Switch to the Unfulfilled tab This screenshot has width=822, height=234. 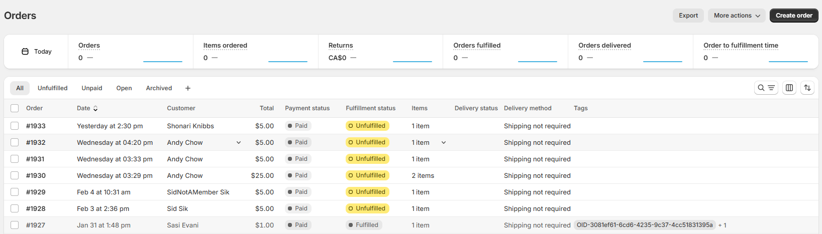[52, 88]
